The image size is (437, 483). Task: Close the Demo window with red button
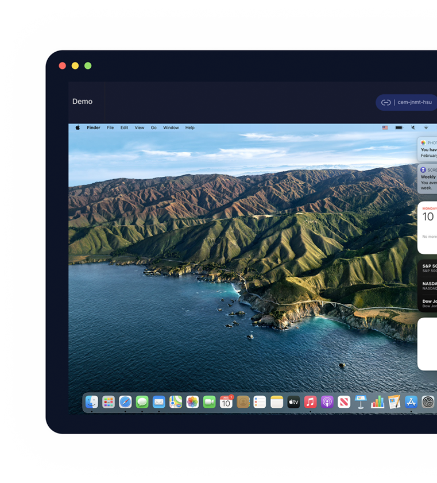(x=62, y=65)
